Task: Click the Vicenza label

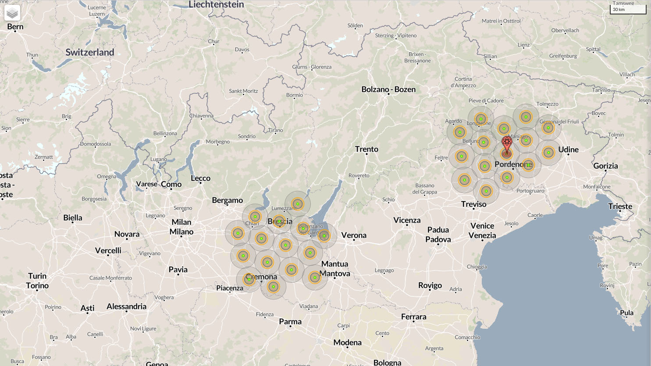Action: pos(407,220)
